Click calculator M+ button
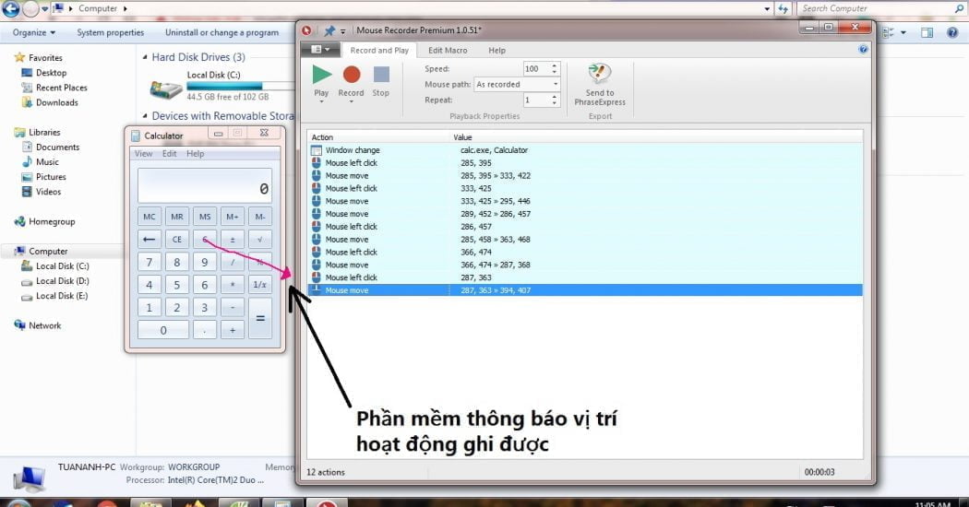 coord(233,217)
